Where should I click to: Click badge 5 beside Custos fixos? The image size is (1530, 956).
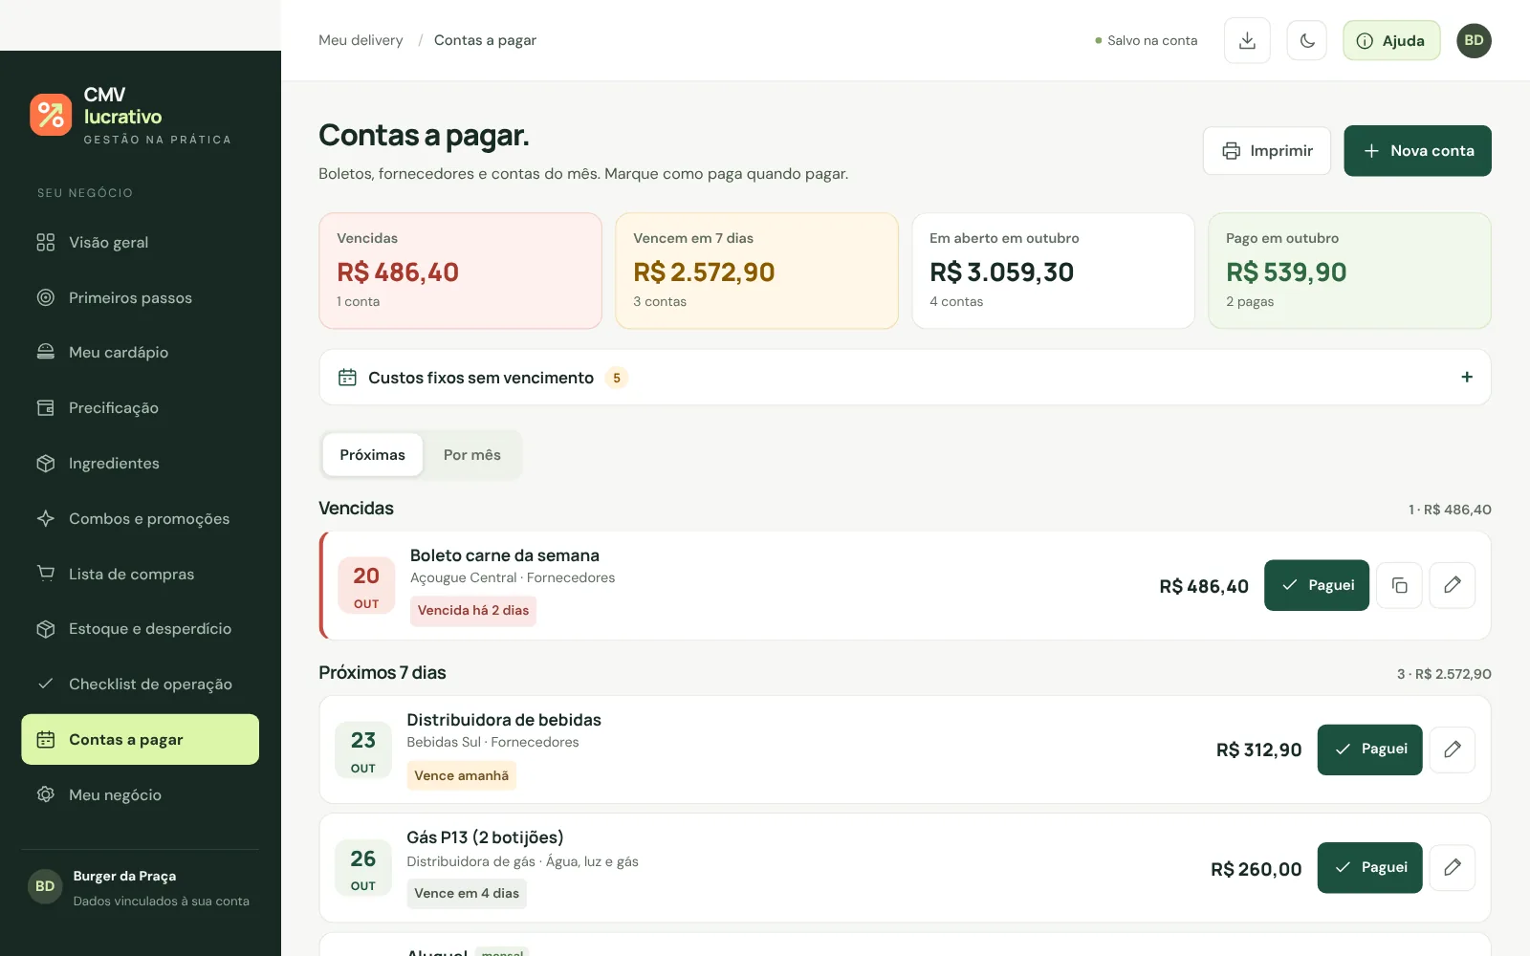pos(617,379)
